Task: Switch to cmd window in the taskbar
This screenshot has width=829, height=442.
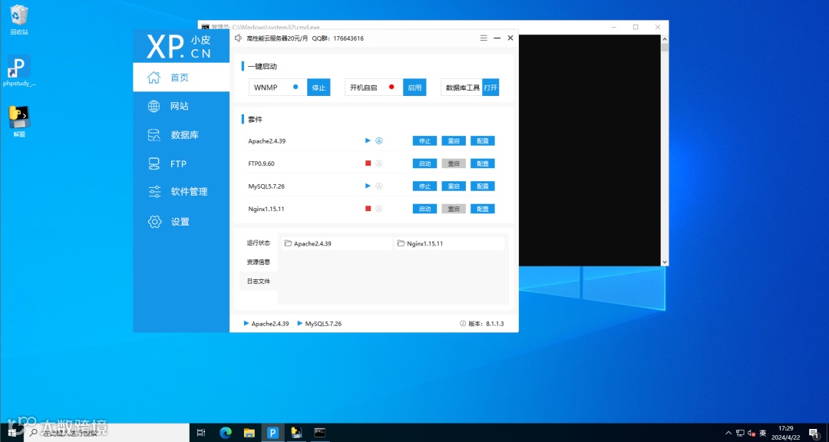Action: coord(319,433)
